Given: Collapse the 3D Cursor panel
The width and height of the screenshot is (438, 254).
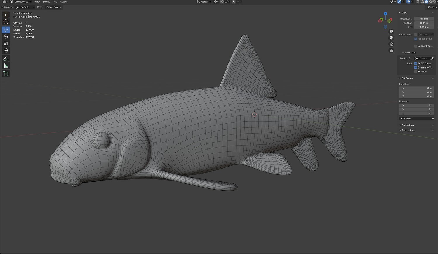Looking at the screenshot, I should (x=406, y=78).
